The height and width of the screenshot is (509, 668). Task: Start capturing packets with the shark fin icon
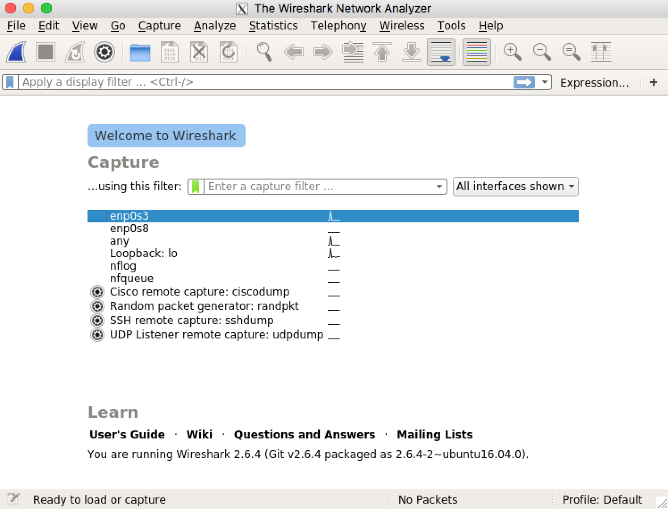click(x=16, y=52)
